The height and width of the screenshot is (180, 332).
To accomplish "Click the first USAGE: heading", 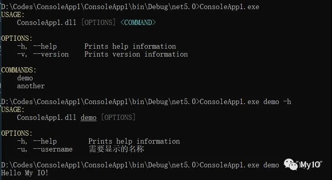I will coord(13,15).
